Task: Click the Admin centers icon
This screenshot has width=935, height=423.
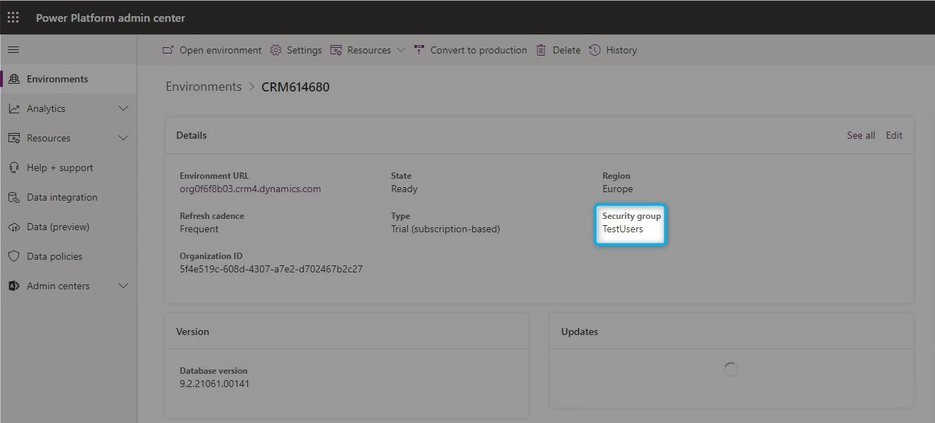Action: click(14, 286)
